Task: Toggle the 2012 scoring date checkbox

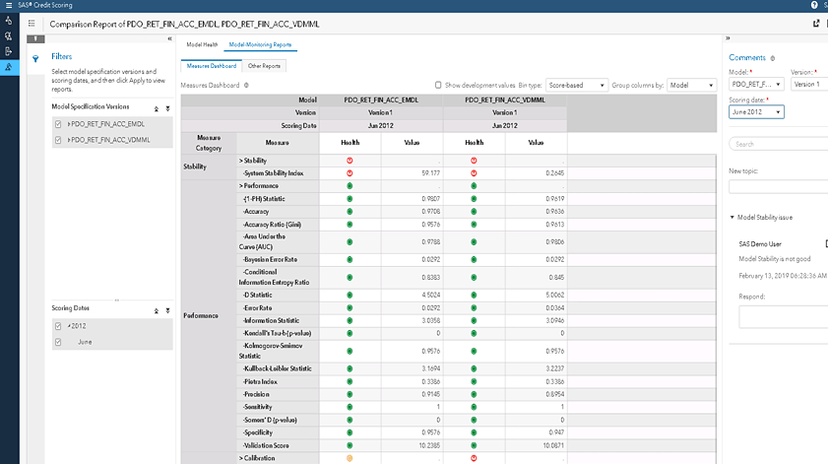Action: (x=58, y=326)
